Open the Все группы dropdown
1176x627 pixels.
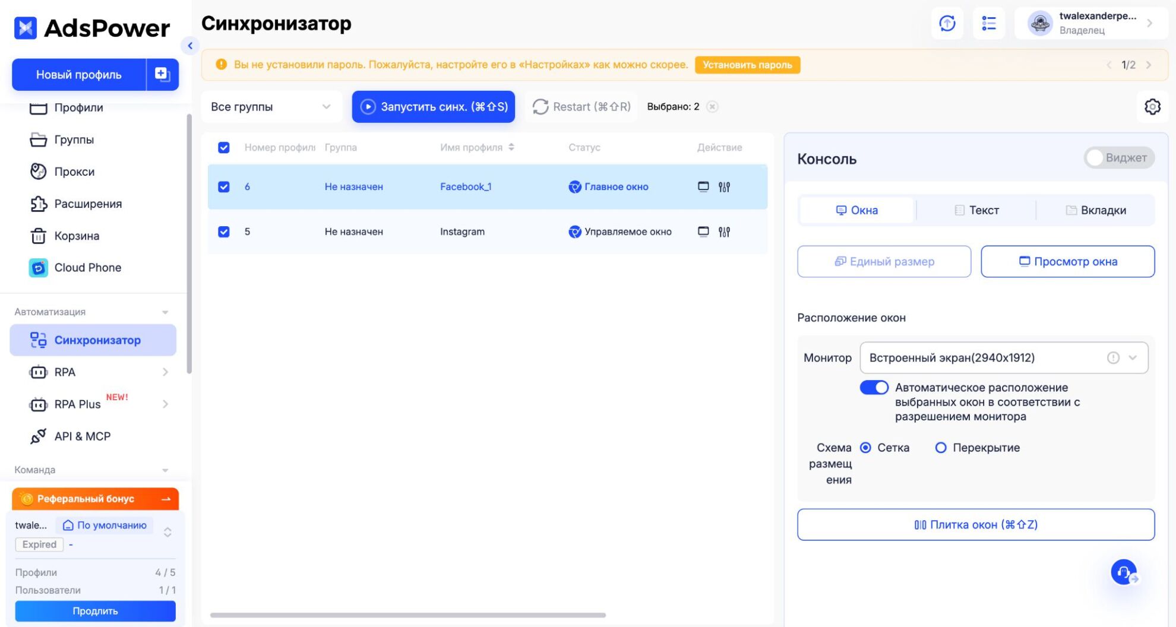271,107
